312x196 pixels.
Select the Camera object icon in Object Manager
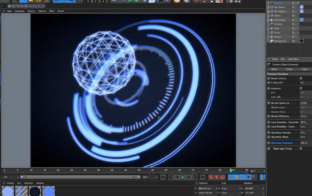click(x=272, y=3)
